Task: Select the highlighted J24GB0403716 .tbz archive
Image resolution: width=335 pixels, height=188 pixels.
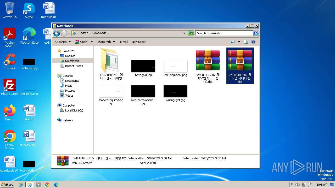Action: (x=240, y=66)
